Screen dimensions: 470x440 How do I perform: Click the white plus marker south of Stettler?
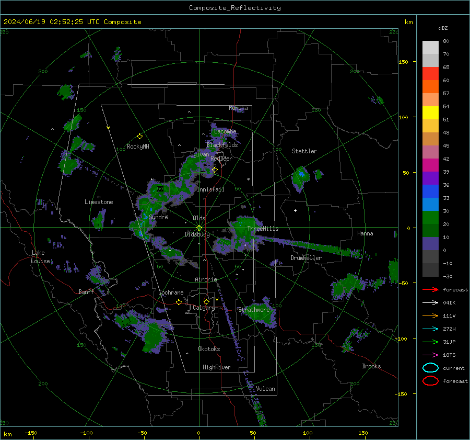coord(295,210)
